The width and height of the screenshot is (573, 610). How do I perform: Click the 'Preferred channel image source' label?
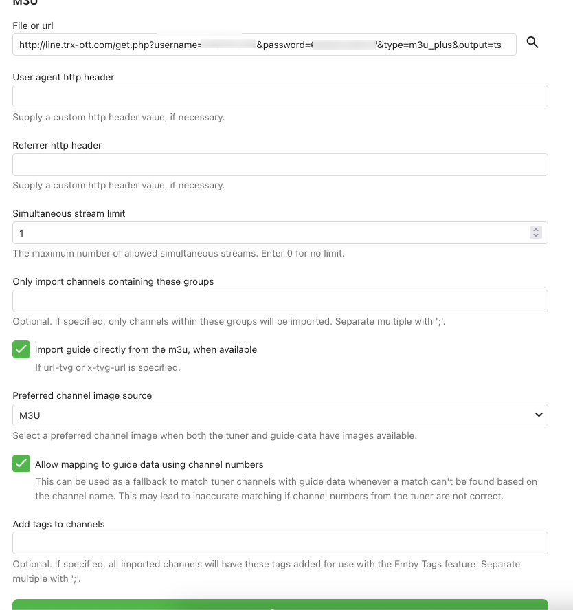[x=82, y=395]
